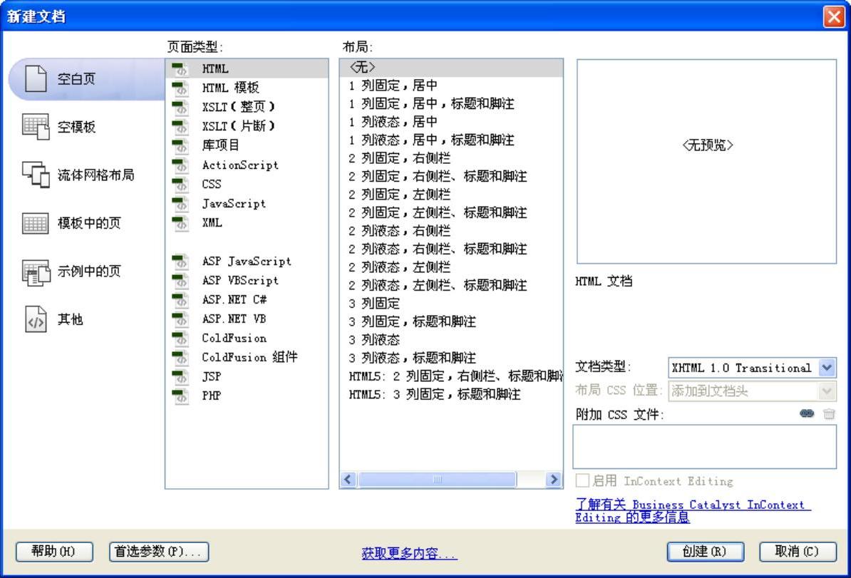Click the attach style sheet link icon
The height and width of the screenshot is (578, 851).
(807, 413)
